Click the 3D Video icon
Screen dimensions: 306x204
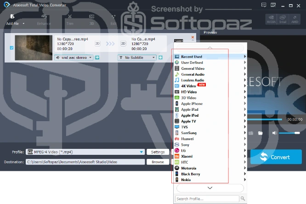tap(177, 97)
